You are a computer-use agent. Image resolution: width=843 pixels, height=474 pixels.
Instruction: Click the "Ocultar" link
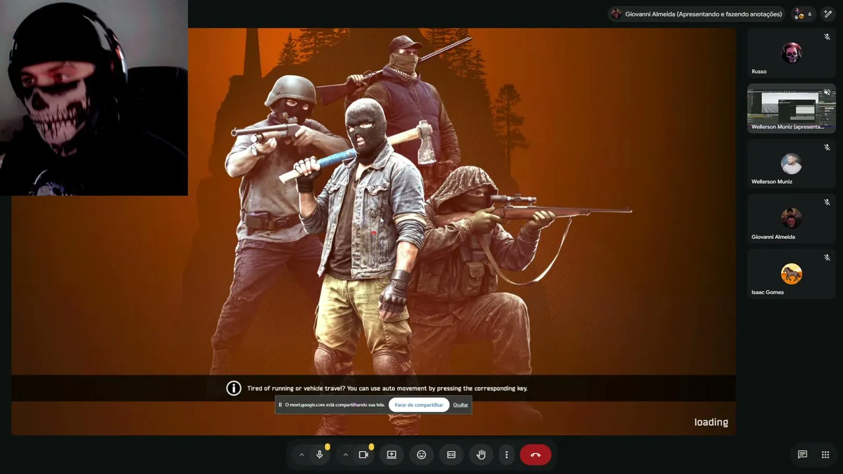(460, 405)
